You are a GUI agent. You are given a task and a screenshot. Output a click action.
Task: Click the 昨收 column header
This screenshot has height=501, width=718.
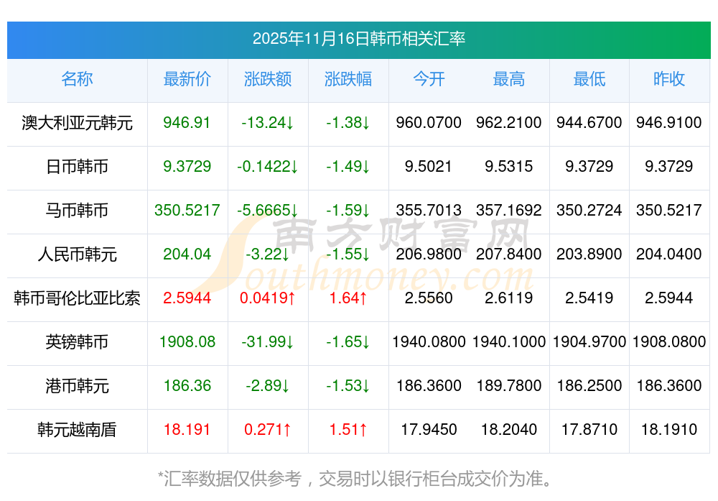pos(669,79)
